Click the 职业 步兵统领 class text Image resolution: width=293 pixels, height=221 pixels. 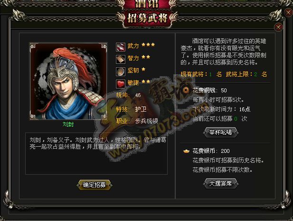pos(137,121)
